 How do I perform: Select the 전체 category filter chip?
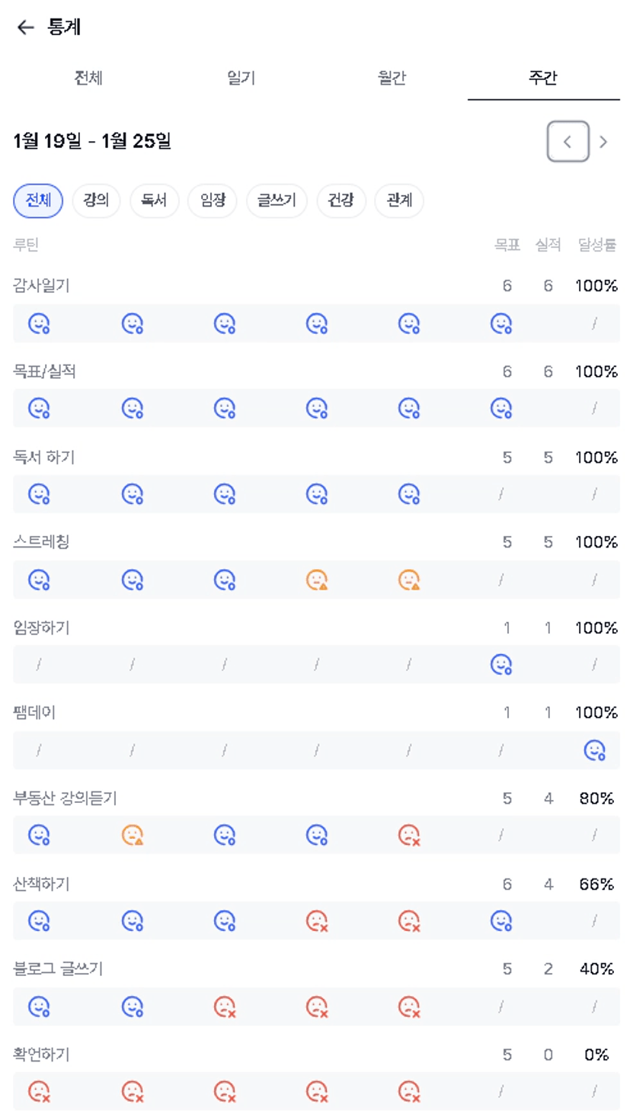click(38, 201)
